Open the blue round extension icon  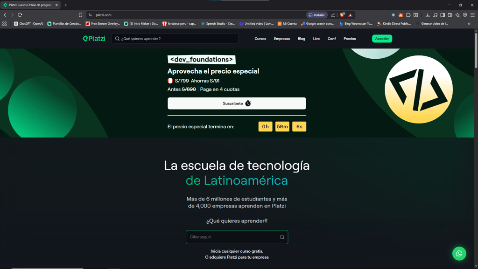click(x=393, y=15)
